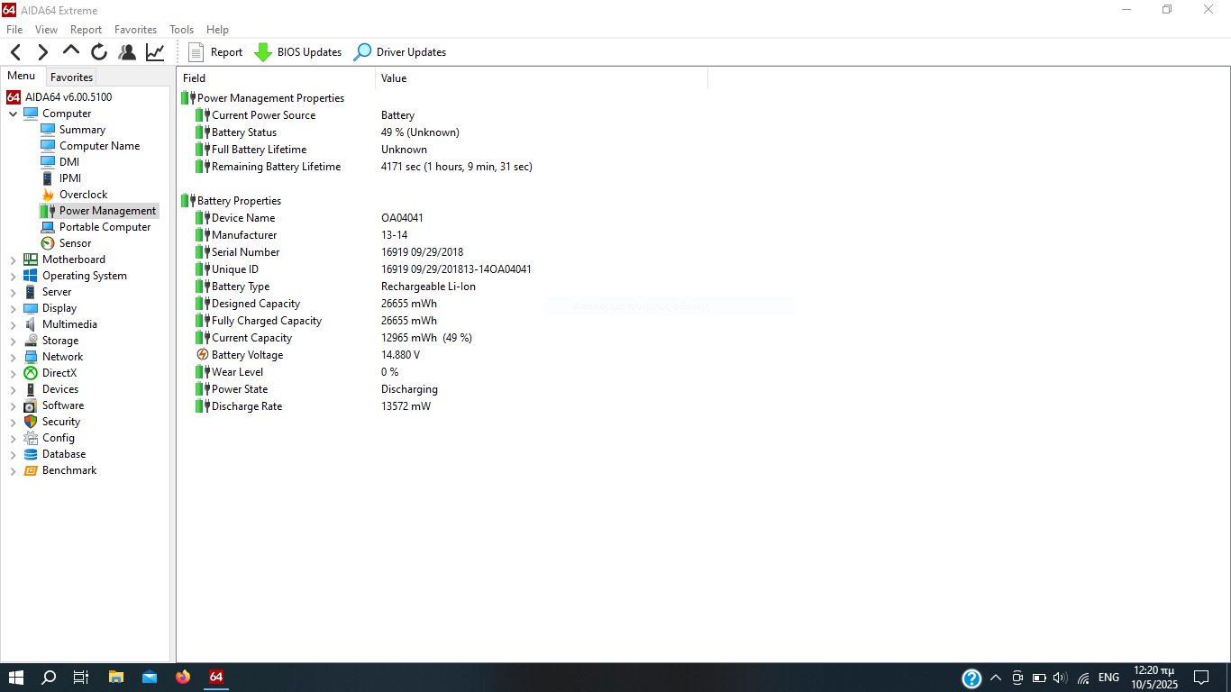Expand the Operating System tree node
1231x692 pixels.
13,276
